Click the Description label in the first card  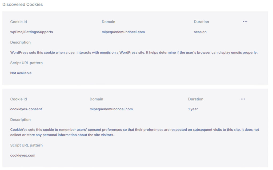pos(20,42)
